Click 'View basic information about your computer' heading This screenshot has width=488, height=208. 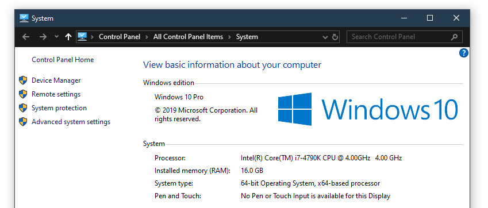point(232,65)
